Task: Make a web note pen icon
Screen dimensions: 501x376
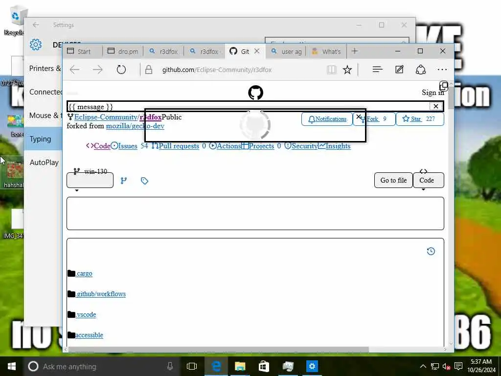Action: tap(399, 70)
